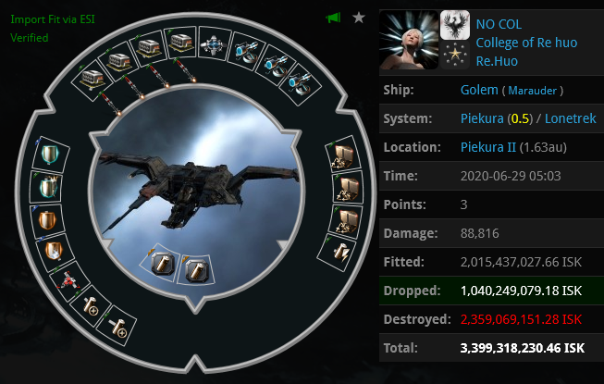
Task: Click the Golem ship render image
Action: [x=196, y=192]
